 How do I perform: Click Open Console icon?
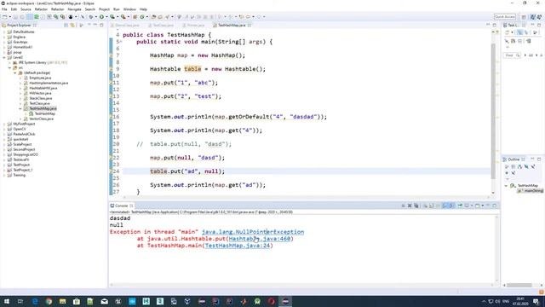tap(477, 206)
